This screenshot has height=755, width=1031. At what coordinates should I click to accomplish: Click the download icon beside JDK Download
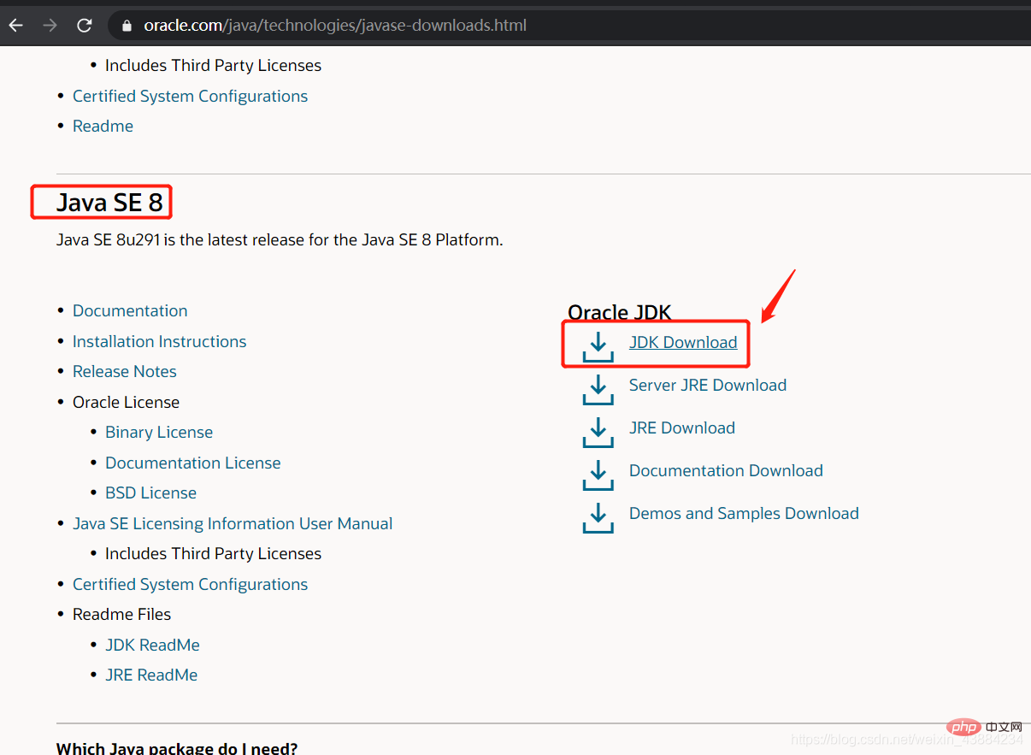(598, 346)
